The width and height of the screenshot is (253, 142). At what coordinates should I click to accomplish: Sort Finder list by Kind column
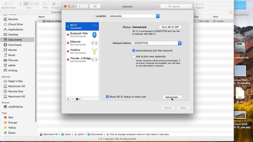215,17
